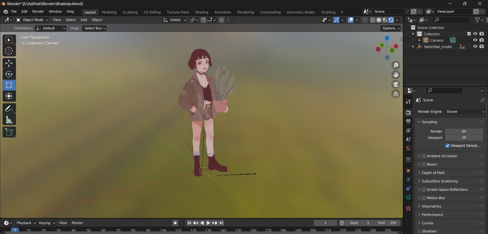Hide Camera in viewport via eye icon
Viewport: 488px width, 234px height.
point(475,40)
